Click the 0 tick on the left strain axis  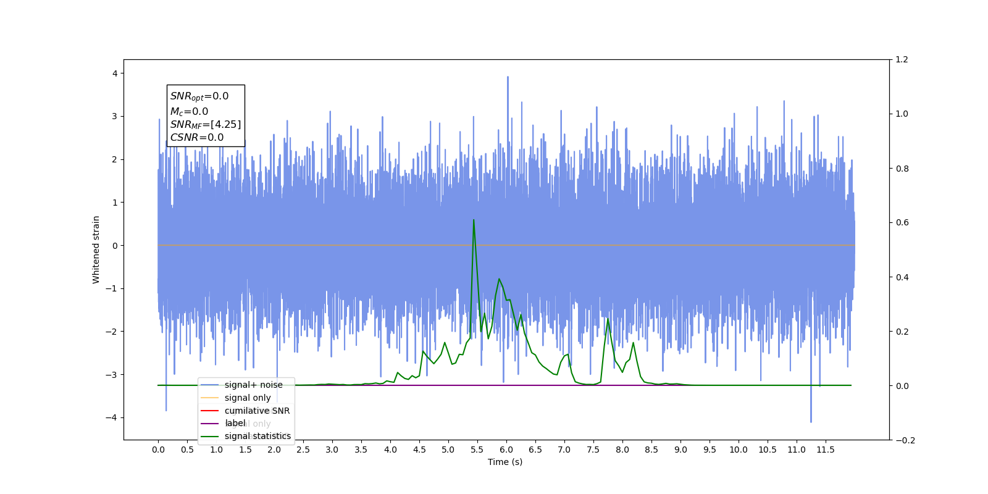click(115, 246)
